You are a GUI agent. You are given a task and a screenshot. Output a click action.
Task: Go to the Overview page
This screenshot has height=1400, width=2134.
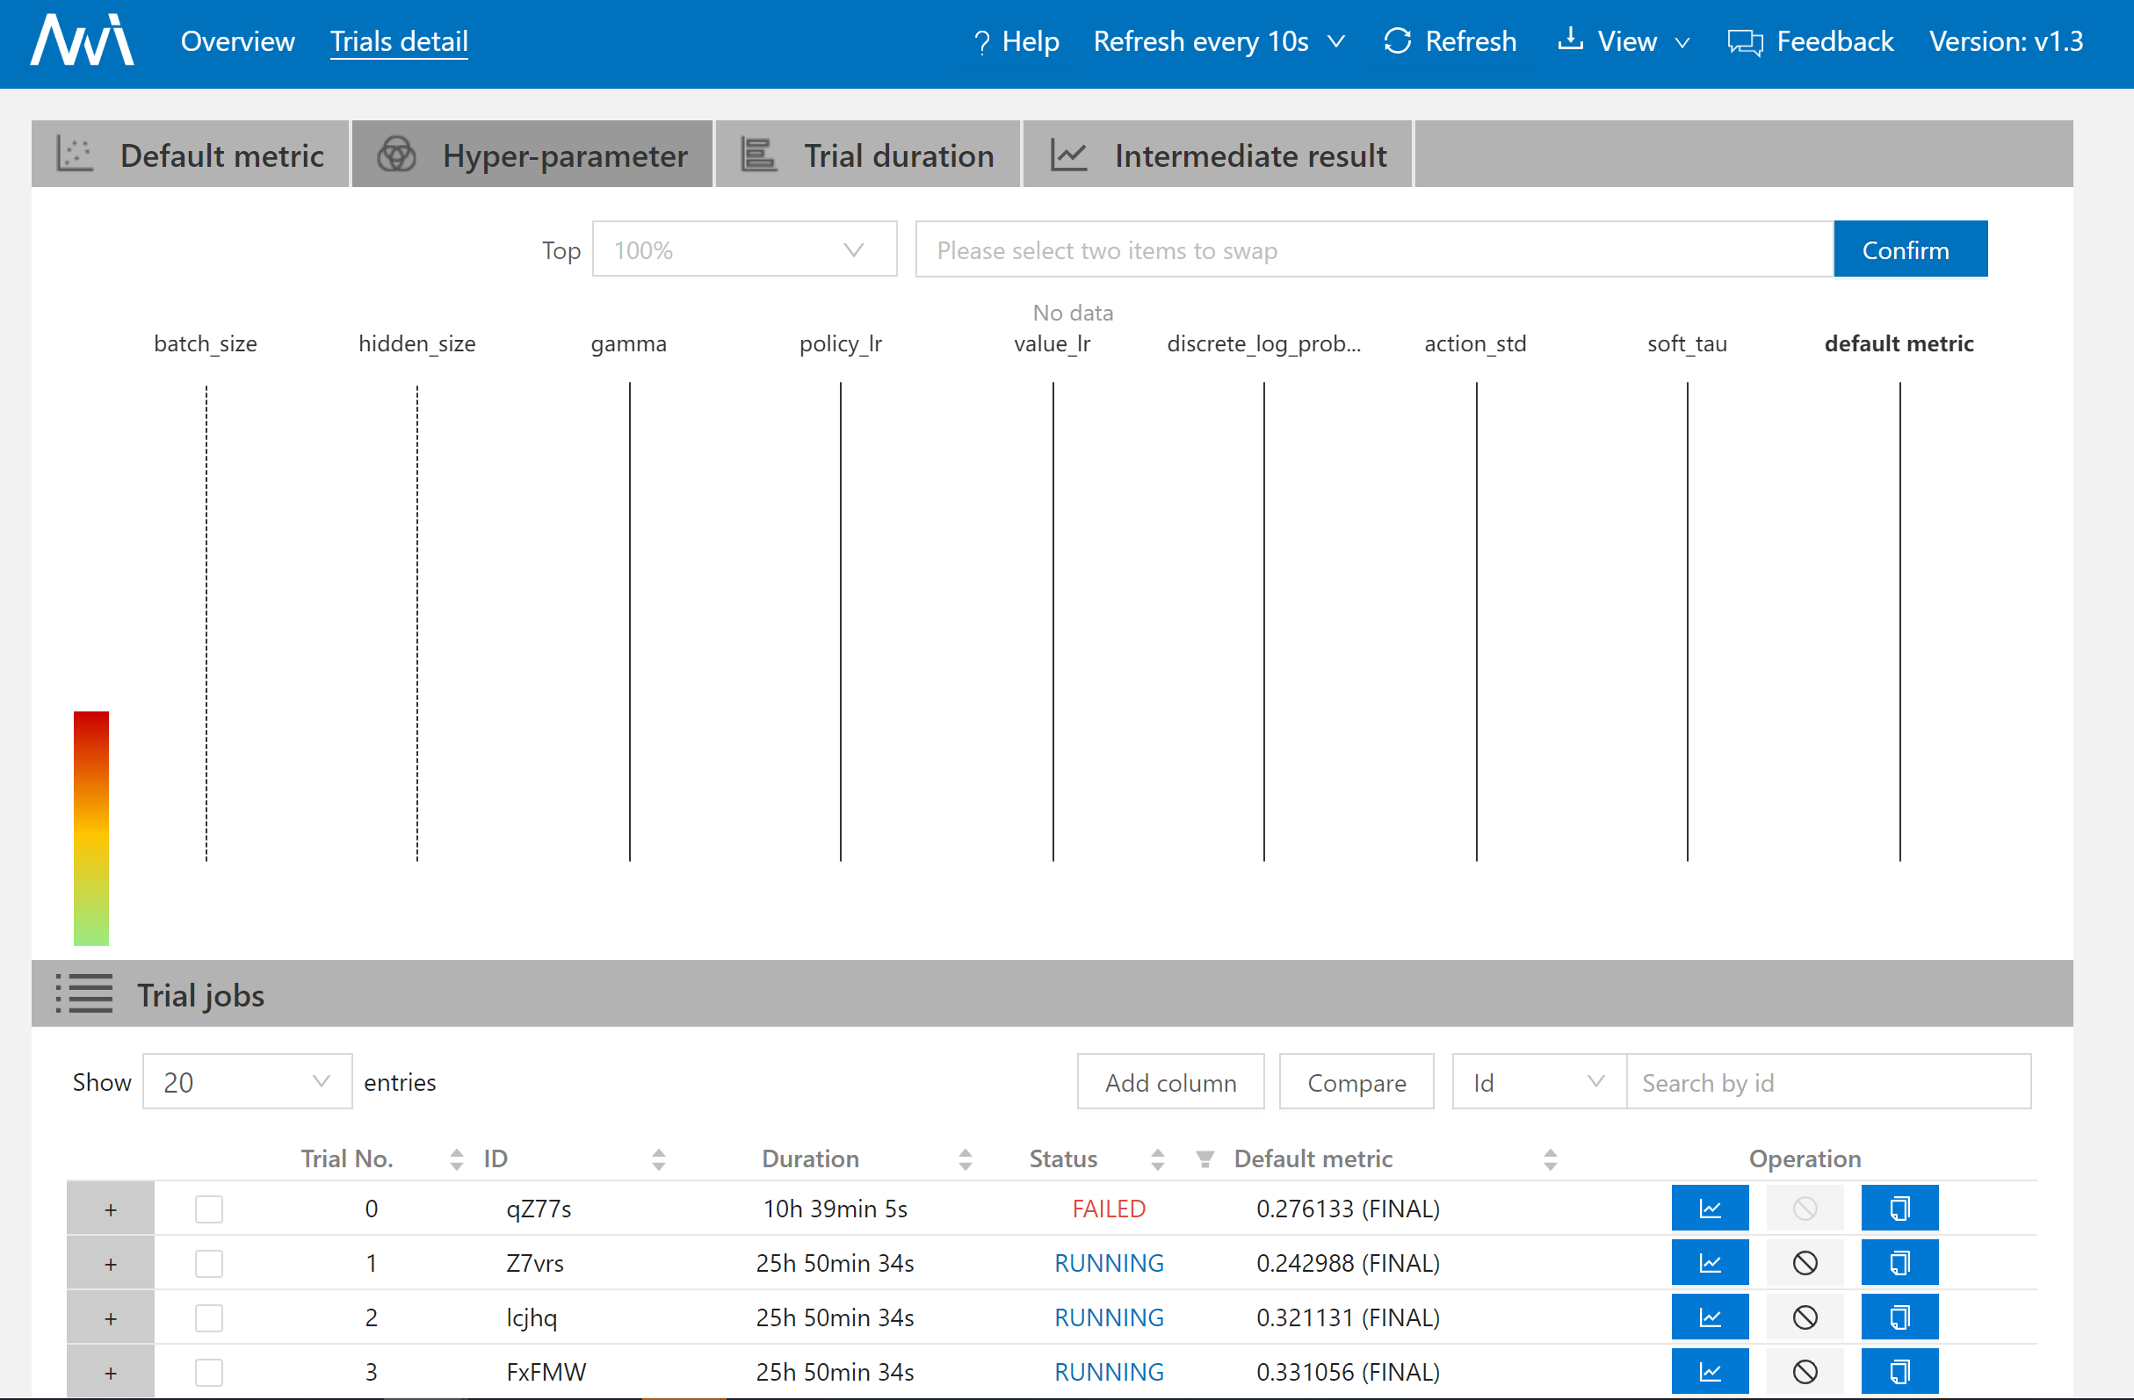click(x=237, y=41)
